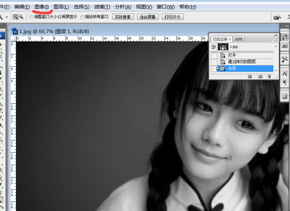
Task: Close the 历史记录 tab with its X
Action: tap(230, 39)
